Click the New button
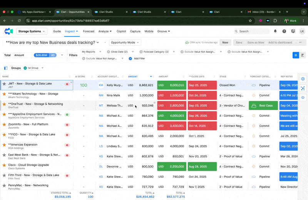The width and height of the screenshot is (308, 200). [225, 42]
